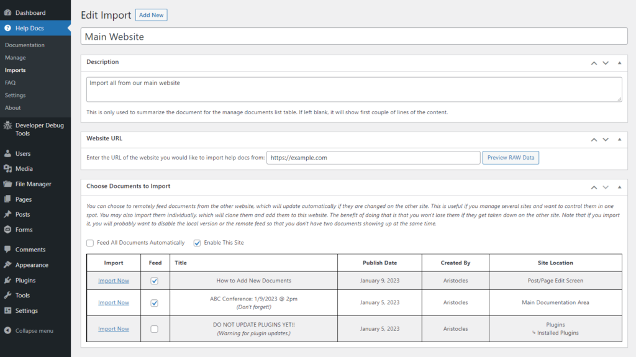
Task: Click Preview RAW Data button
Action: pos(511,158)
